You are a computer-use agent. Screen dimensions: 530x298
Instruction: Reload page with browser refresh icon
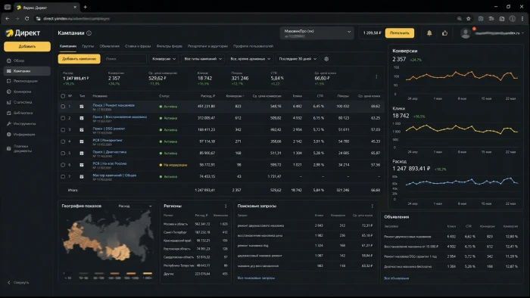click(26, 19)
